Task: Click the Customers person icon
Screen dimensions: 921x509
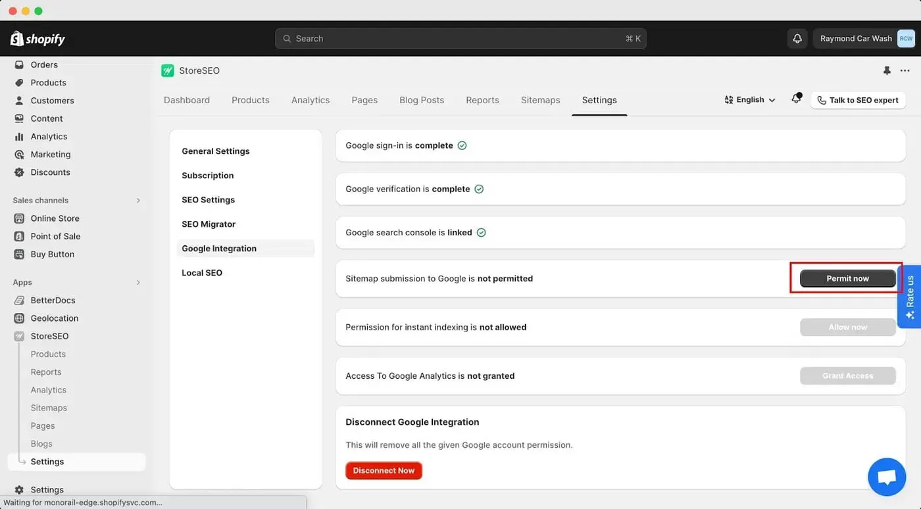Action: point(19,101)
